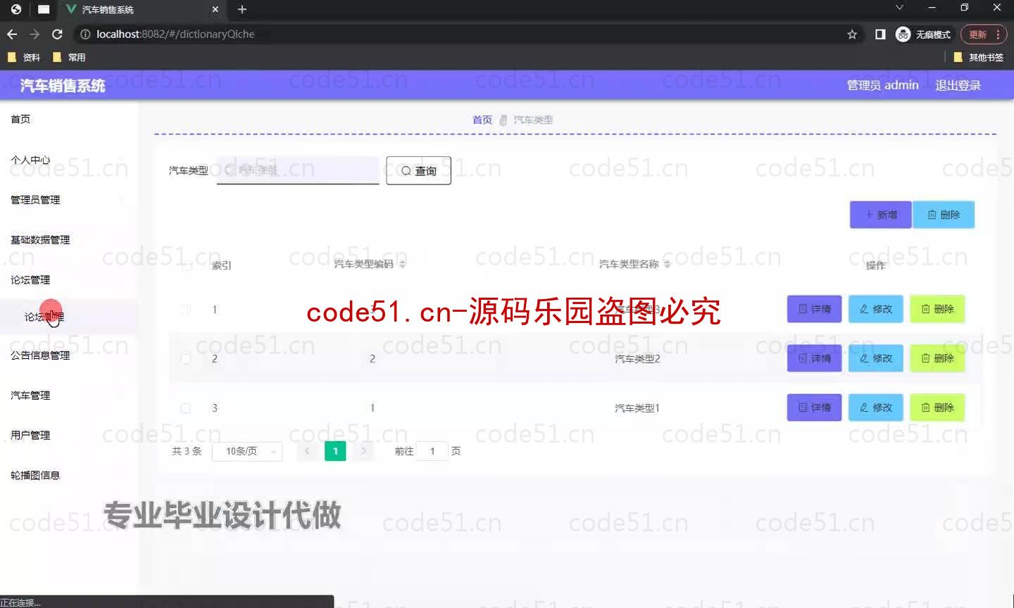Viewport: 1014px width, 608px height.
Task: Click the site info icon in the address bar
Action: coord(85,34)
